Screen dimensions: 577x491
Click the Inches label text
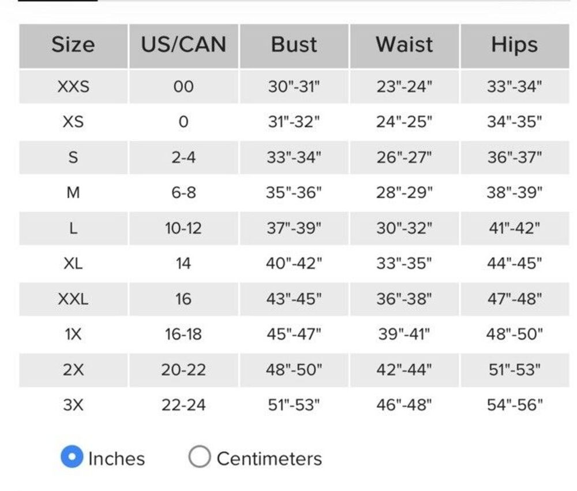117,459
